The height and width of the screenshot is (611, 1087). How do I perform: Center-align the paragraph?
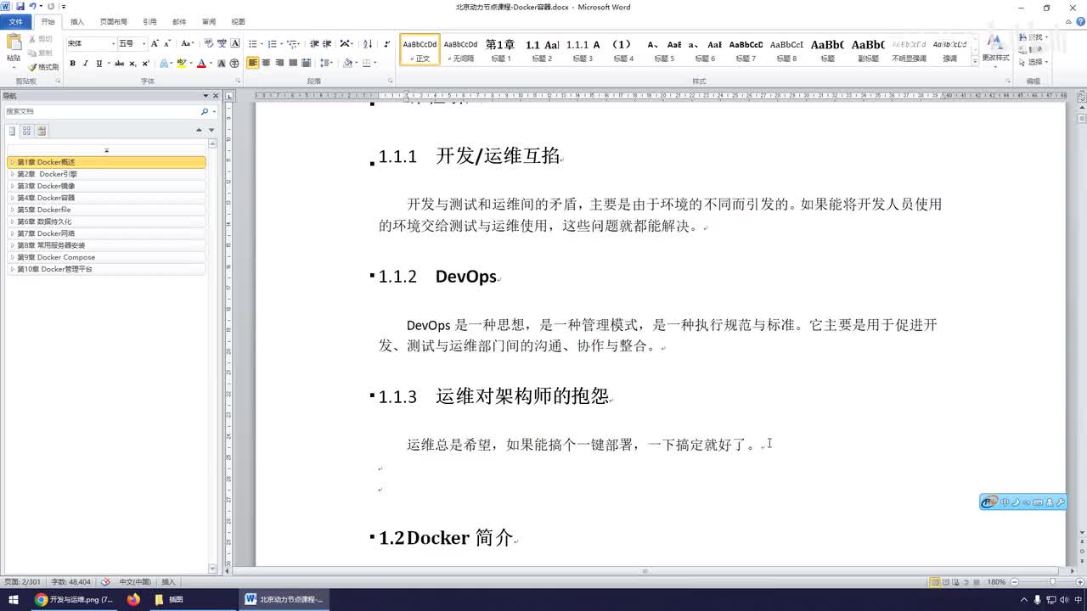click(266, 63)
